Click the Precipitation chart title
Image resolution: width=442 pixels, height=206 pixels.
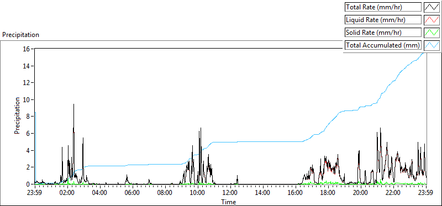20,35
